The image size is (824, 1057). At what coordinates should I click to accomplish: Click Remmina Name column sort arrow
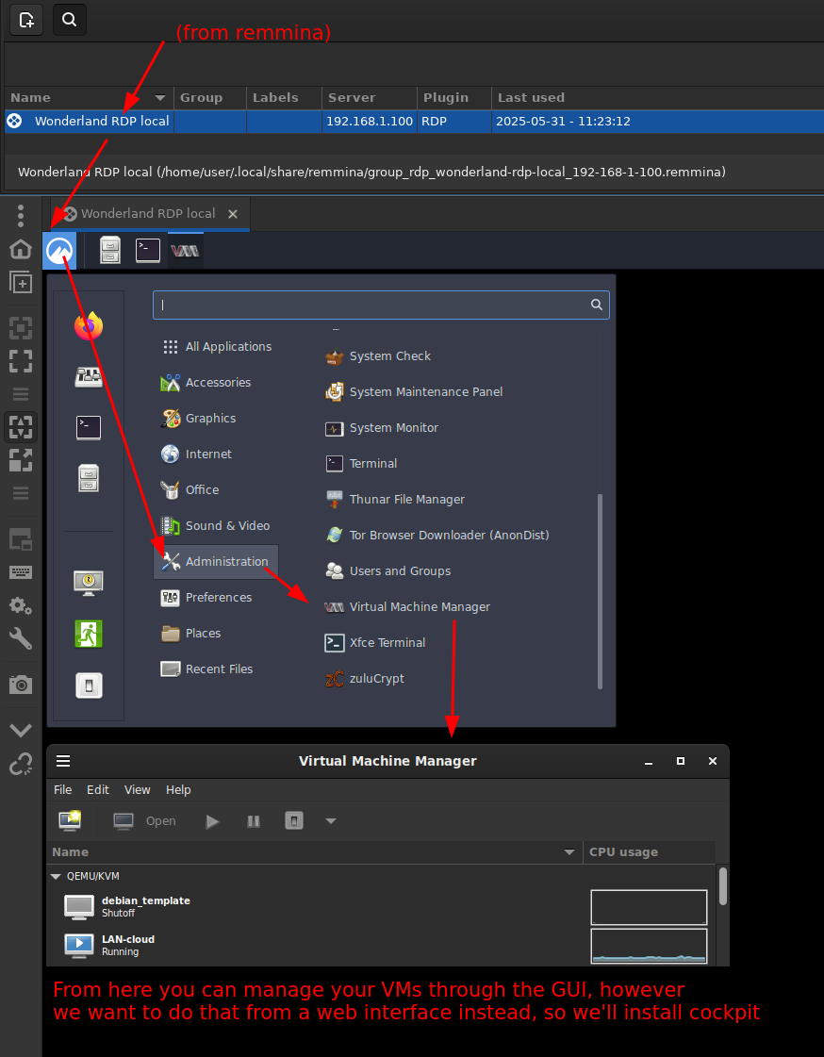tap(160, 98)
